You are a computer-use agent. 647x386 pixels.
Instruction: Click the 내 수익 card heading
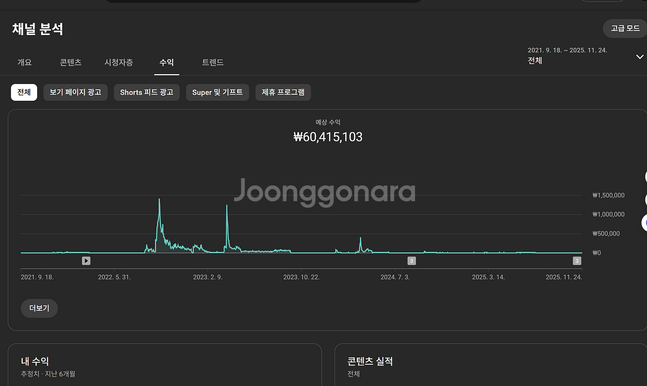(35, 361)
